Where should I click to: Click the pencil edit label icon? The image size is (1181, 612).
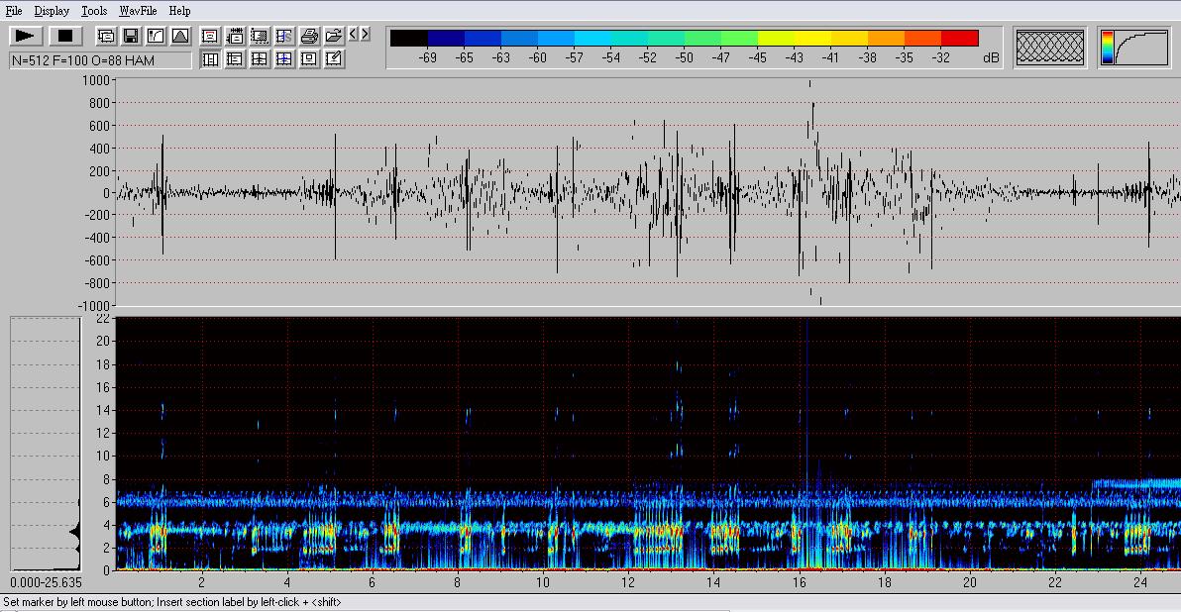point(334,59)
